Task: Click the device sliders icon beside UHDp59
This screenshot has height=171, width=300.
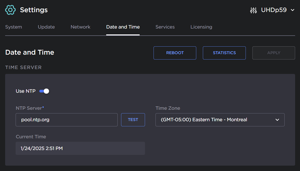Action: (x=253, y=10)
